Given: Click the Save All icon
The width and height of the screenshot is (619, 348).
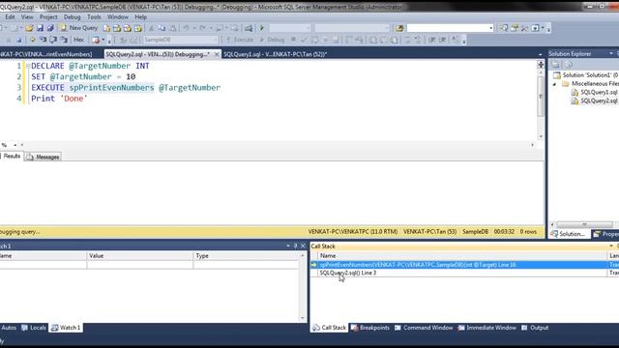Looking at the screenshot, I should point(50,28).
